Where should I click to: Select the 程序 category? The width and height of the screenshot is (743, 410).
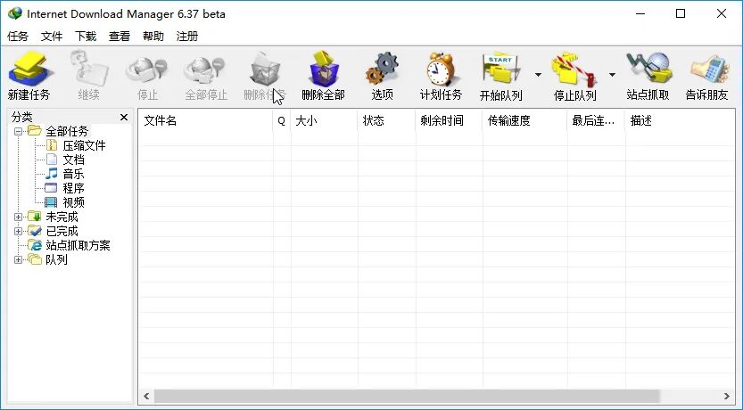click(x=73, y=188)
